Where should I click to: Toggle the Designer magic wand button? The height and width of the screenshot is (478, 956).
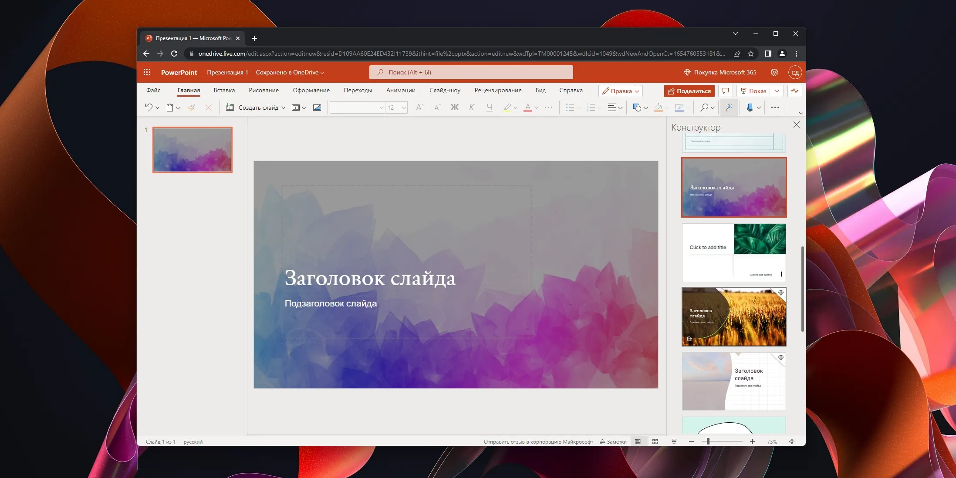[x=729, y=108]
